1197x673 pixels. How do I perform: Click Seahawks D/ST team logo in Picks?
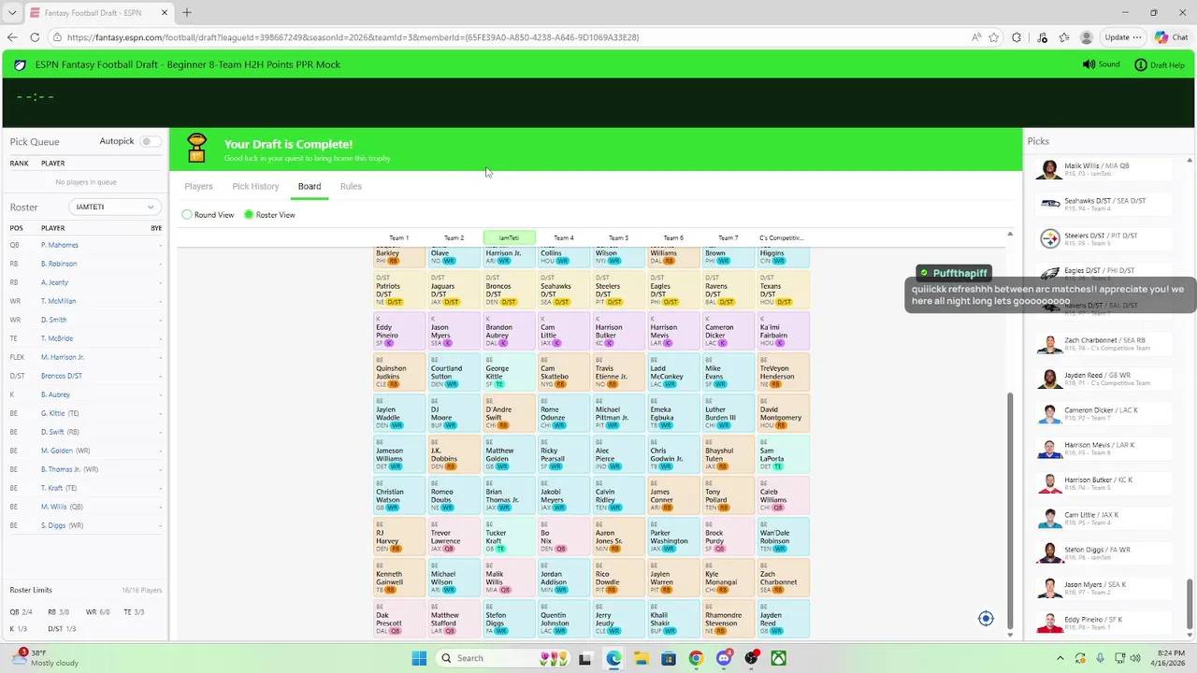click(1049, 204)
